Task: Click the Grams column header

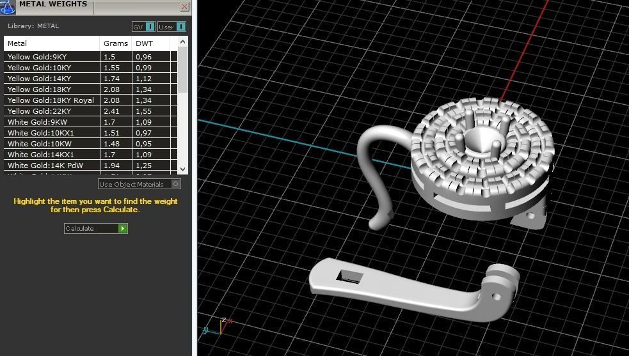Action: click(x=116, y=43)
